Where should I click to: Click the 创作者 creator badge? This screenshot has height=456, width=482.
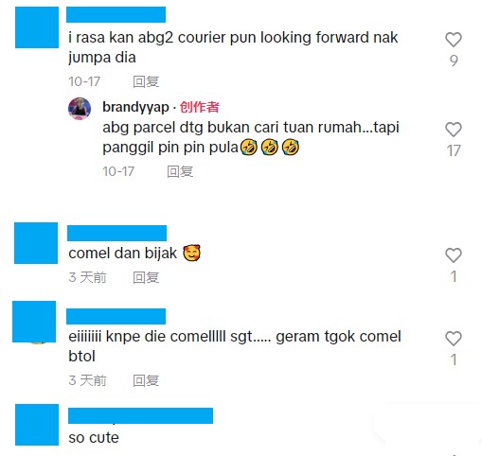click(x=200, y=107)
